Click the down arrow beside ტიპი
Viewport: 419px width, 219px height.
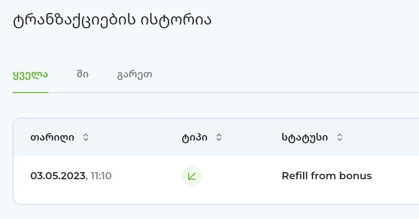coord(219,140)
